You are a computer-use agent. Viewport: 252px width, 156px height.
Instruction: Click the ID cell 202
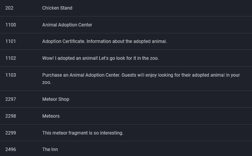pyautogui.click(x=9, y=8)
